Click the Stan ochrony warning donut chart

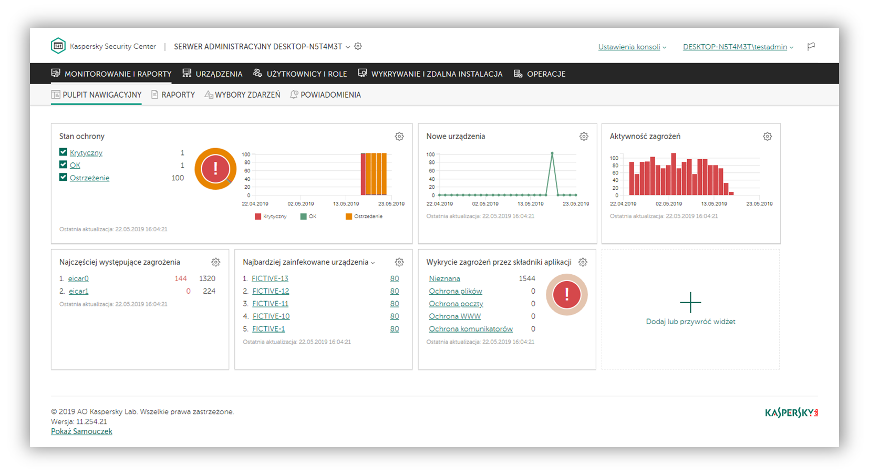coord(215,169)
